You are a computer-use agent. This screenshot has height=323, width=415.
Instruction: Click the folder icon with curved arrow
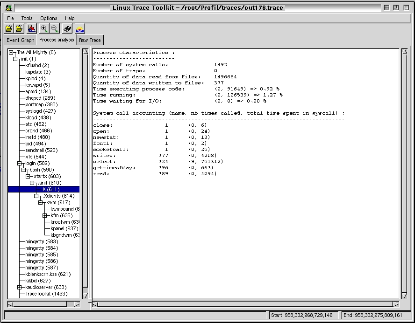click(x=19, y=28)
